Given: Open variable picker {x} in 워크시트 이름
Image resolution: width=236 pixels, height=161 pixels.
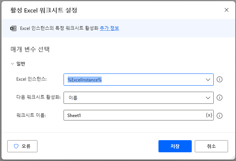Looking at the screenshot, I should [209, 115].
